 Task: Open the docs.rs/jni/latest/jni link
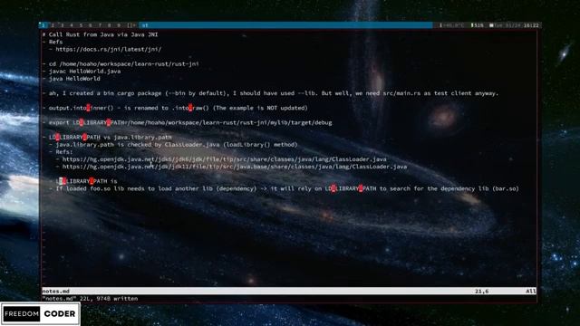click(x=109, y=49)
